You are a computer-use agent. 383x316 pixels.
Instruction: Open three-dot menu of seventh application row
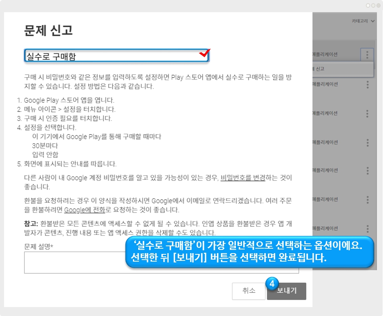point(367,228)
